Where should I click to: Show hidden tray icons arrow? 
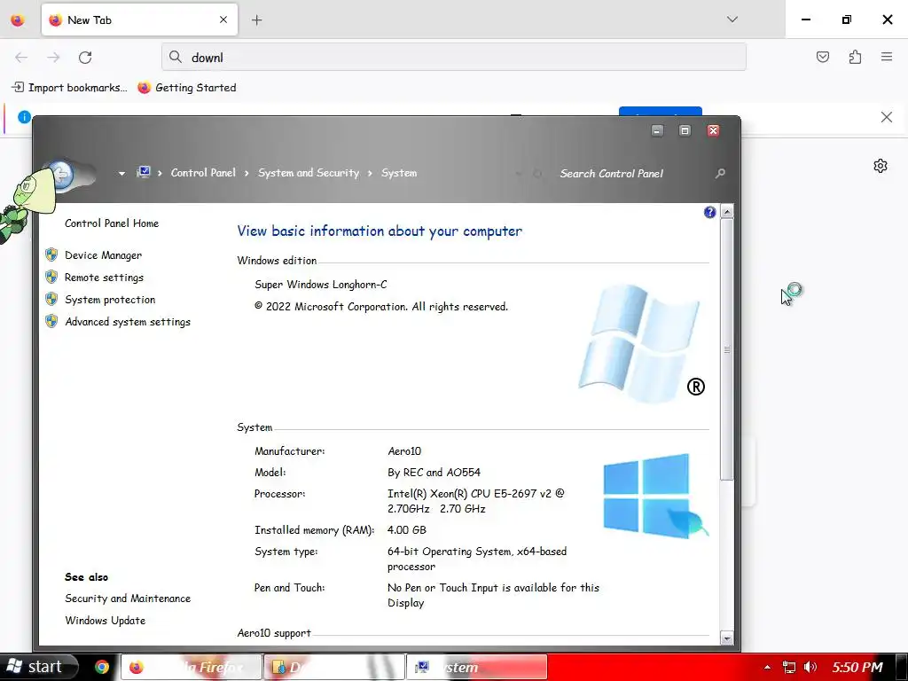pos(767,668)
